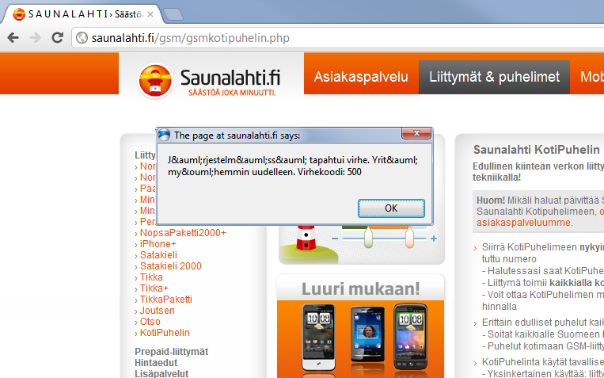Open the Joutsen link
This screenshot has height=378, width=604.
click(158, 311)
